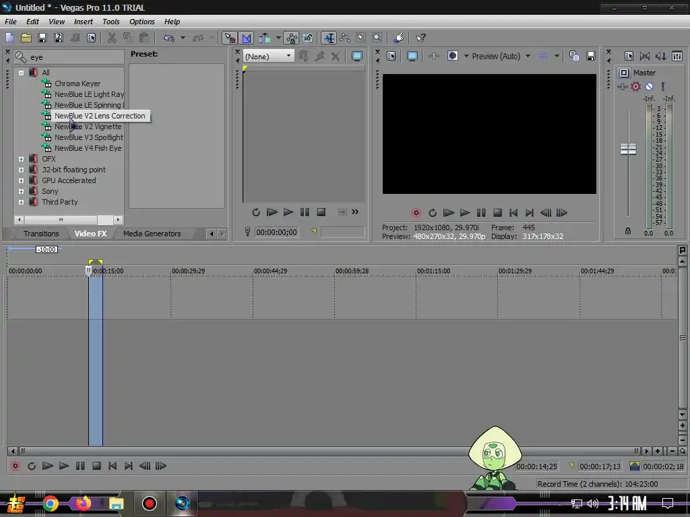
Task: Save the project using the floppy icon
Action: click(x=42, y=38)
